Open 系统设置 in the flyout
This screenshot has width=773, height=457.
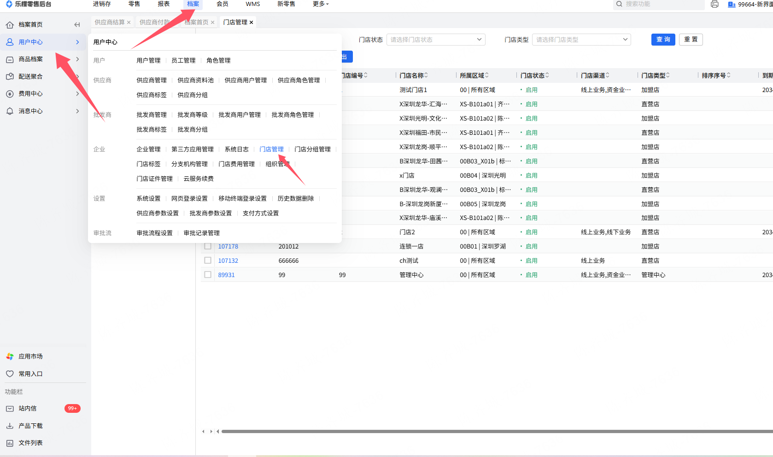pos(148,199)
